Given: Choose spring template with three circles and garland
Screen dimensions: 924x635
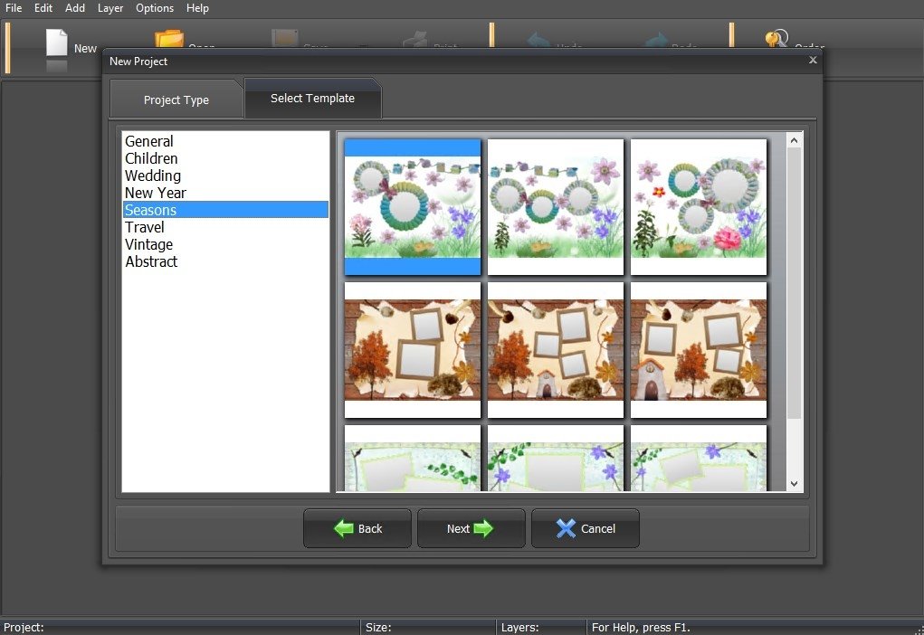Looking at the screenshot, I should click(556, 207).
